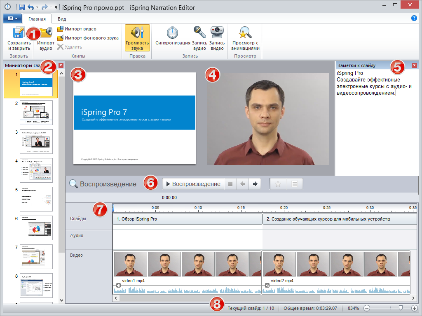Click Save and Close (Сохранить и закрыть) icon
Image resolution: width=422 pixels, height=316 pixels.
(x=19, y=33)
